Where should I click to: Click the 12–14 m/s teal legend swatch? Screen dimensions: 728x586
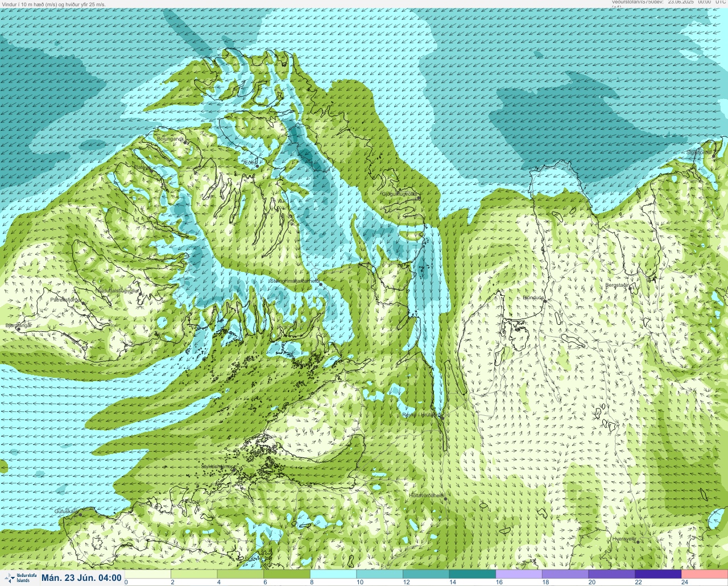427,574
